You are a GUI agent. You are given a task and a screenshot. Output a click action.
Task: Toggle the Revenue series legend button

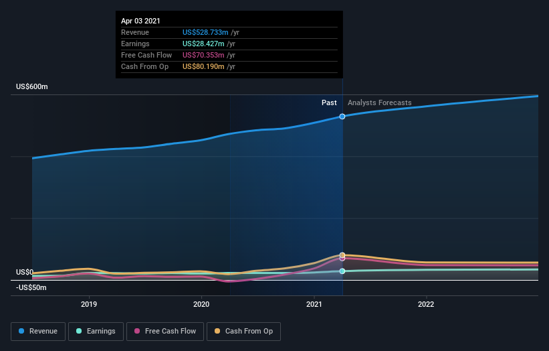[38, 332]
